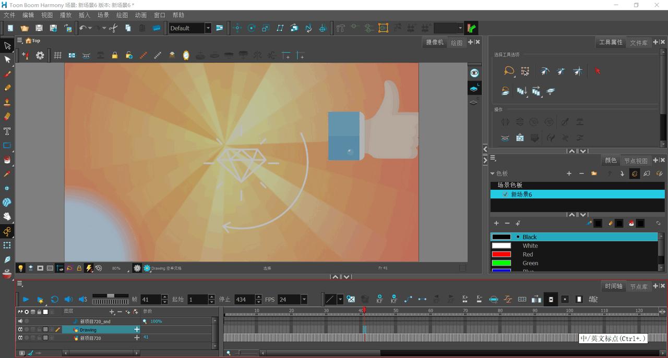Open the Default workspace dropdown
Viewport: 668px width, 358px height.
pos(208,28)
